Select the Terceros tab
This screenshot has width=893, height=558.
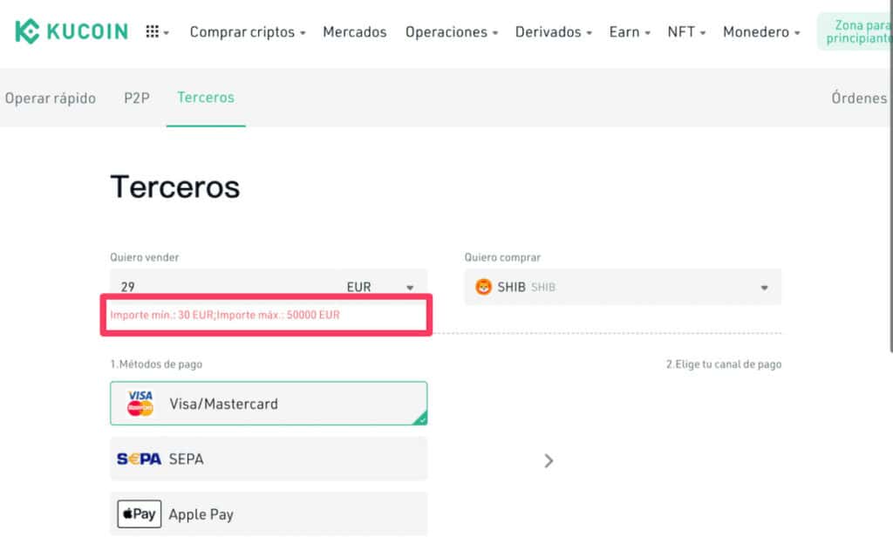point(206,98)
